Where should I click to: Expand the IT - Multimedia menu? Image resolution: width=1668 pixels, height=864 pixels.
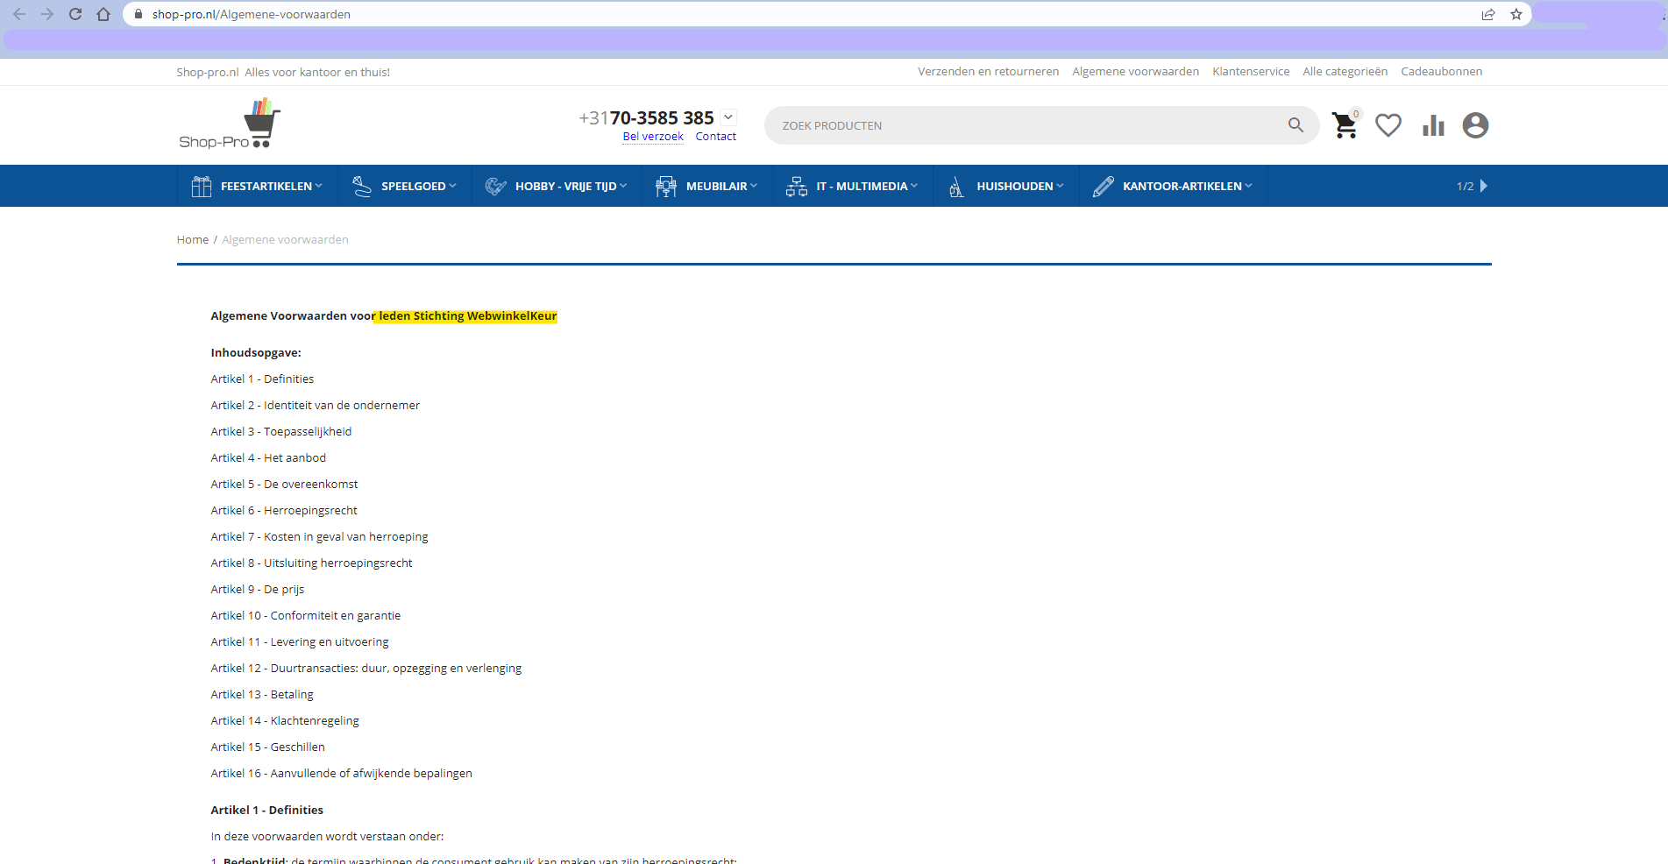[x=852, y=186]
